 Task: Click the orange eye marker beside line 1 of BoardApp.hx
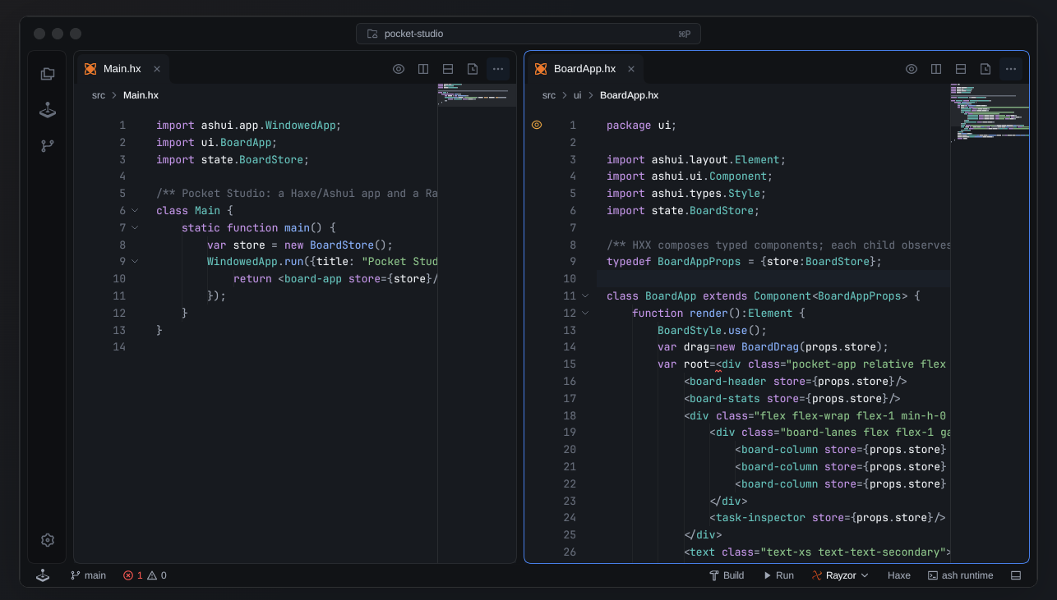click(x=537, y=125)
